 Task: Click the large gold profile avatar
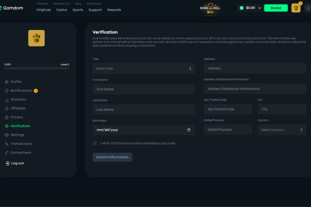(x=36, y=38)
